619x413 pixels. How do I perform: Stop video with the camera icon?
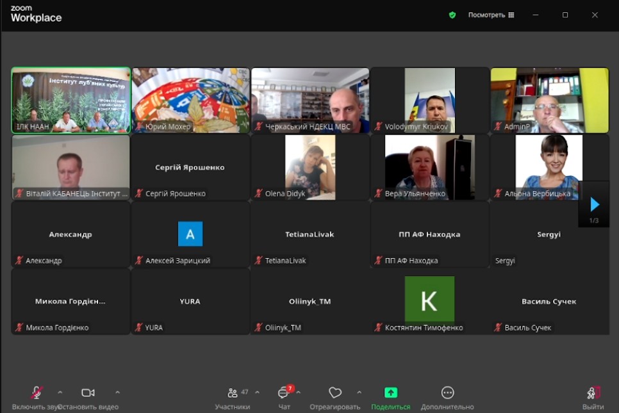click(x=88, y=393)
